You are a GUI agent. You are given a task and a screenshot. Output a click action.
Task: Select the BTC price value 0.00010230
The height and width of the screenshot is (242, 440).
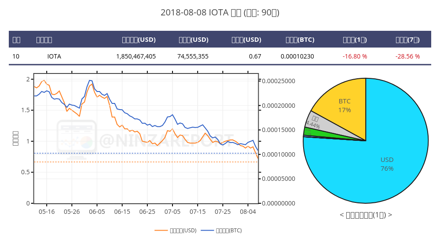(x=297, y=56)
